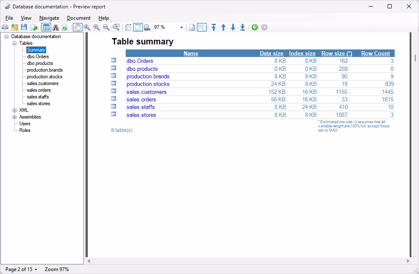
Task: Open the Help menu
Action: pos(103,18)
